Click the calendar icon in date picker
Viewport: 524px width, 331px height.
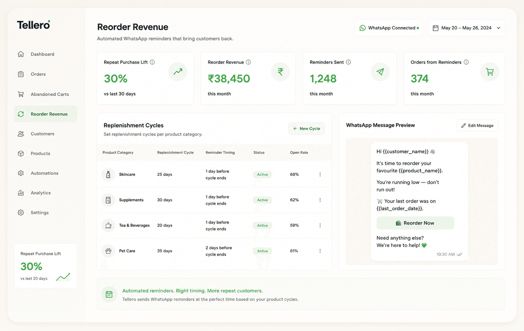[x=435, y=28]
